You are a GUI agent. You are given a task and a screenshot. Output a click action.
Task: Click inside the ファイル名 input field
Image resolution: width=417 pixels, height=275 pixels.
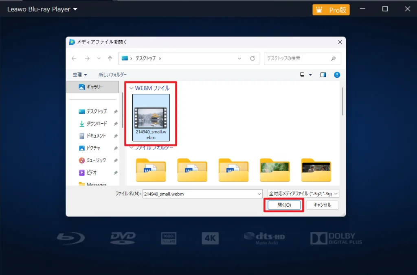click(x=200, y=194)
